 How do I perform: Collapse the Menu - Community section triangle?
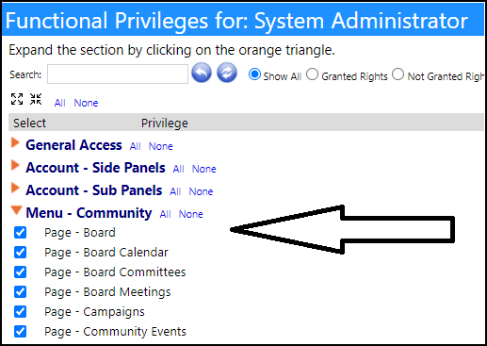(x=16, y=210)
